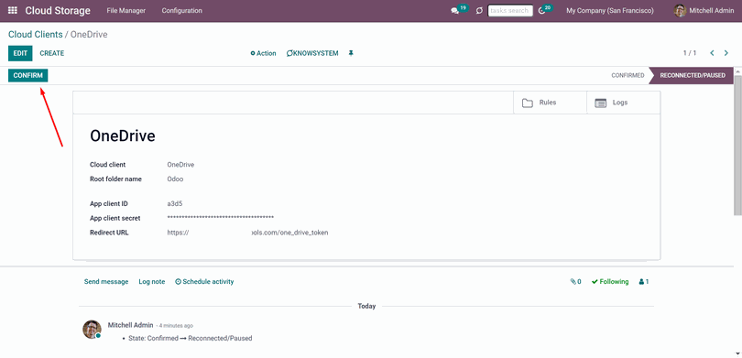Focus the tasks search field

click(x=510, y=10)
